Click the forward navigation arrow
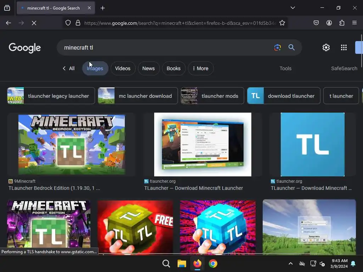The height and width of the screenshot is (272, 363). [x=21, y=23]
